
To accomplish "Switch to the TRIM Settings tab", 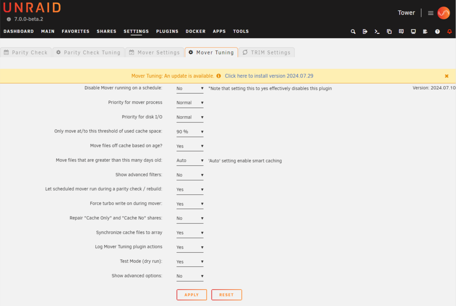I will point(267,52).
